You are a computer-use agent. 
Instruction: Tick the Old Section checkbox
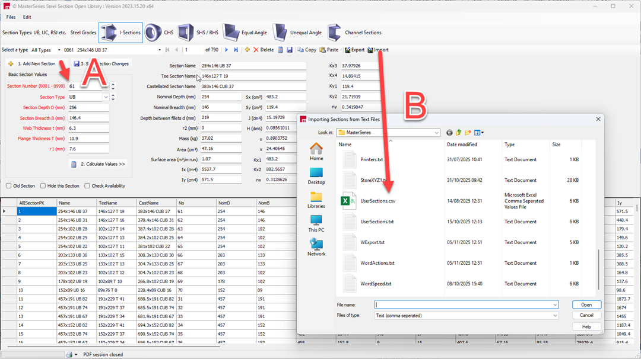click(x=9, y=186)
